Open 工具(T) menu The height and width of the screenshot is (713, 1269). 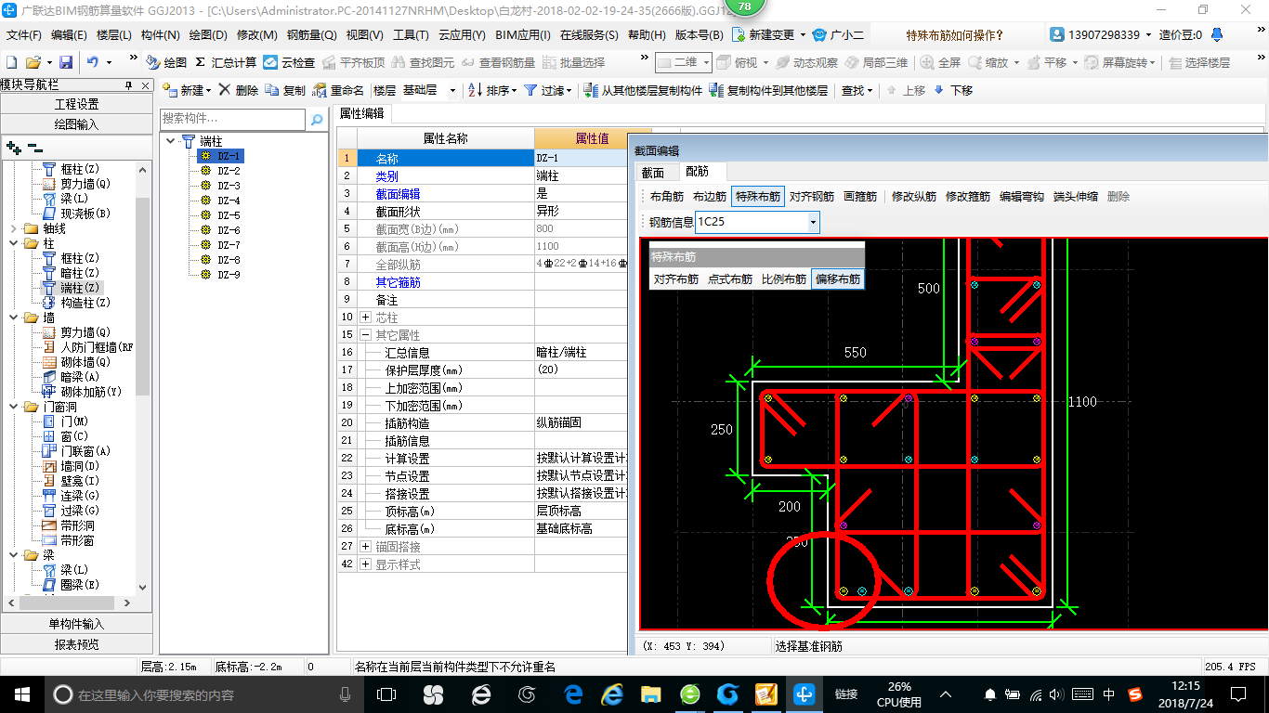(411, 35)
